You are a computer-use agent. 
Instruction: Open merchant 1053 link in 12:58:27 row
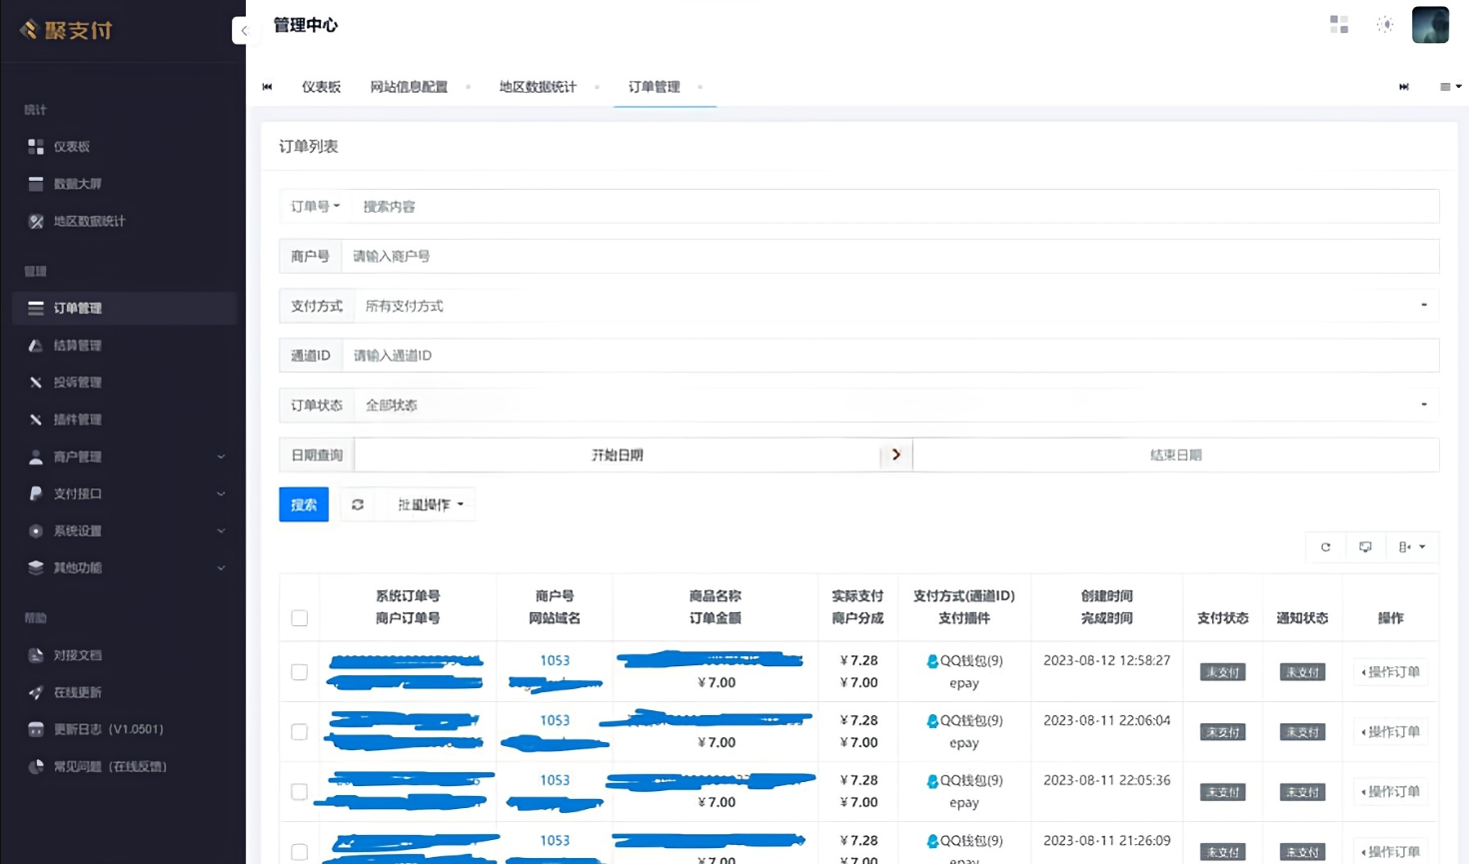pyautogui.click(x=555, y=661)
